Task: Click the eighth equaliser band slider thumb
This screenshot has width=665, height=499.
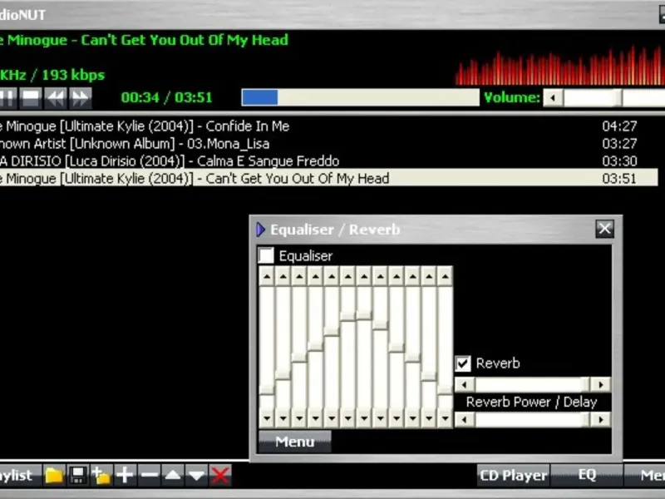Action: point(381,325)
